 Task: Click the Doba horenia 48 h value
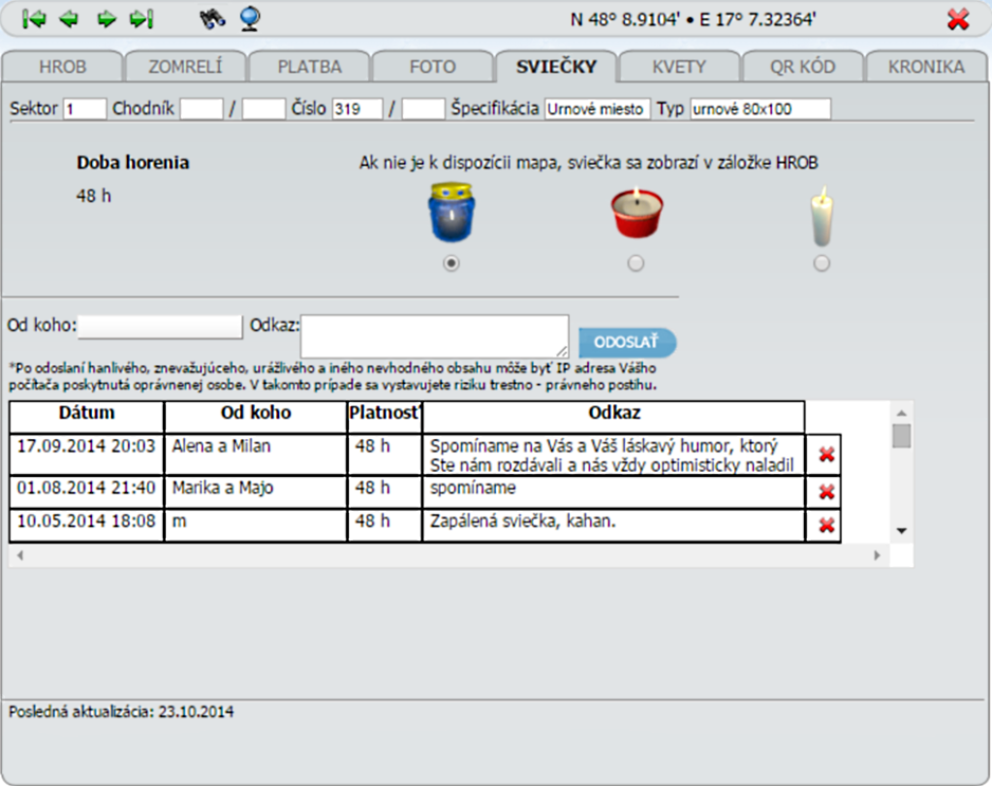[x=94, y=196]
